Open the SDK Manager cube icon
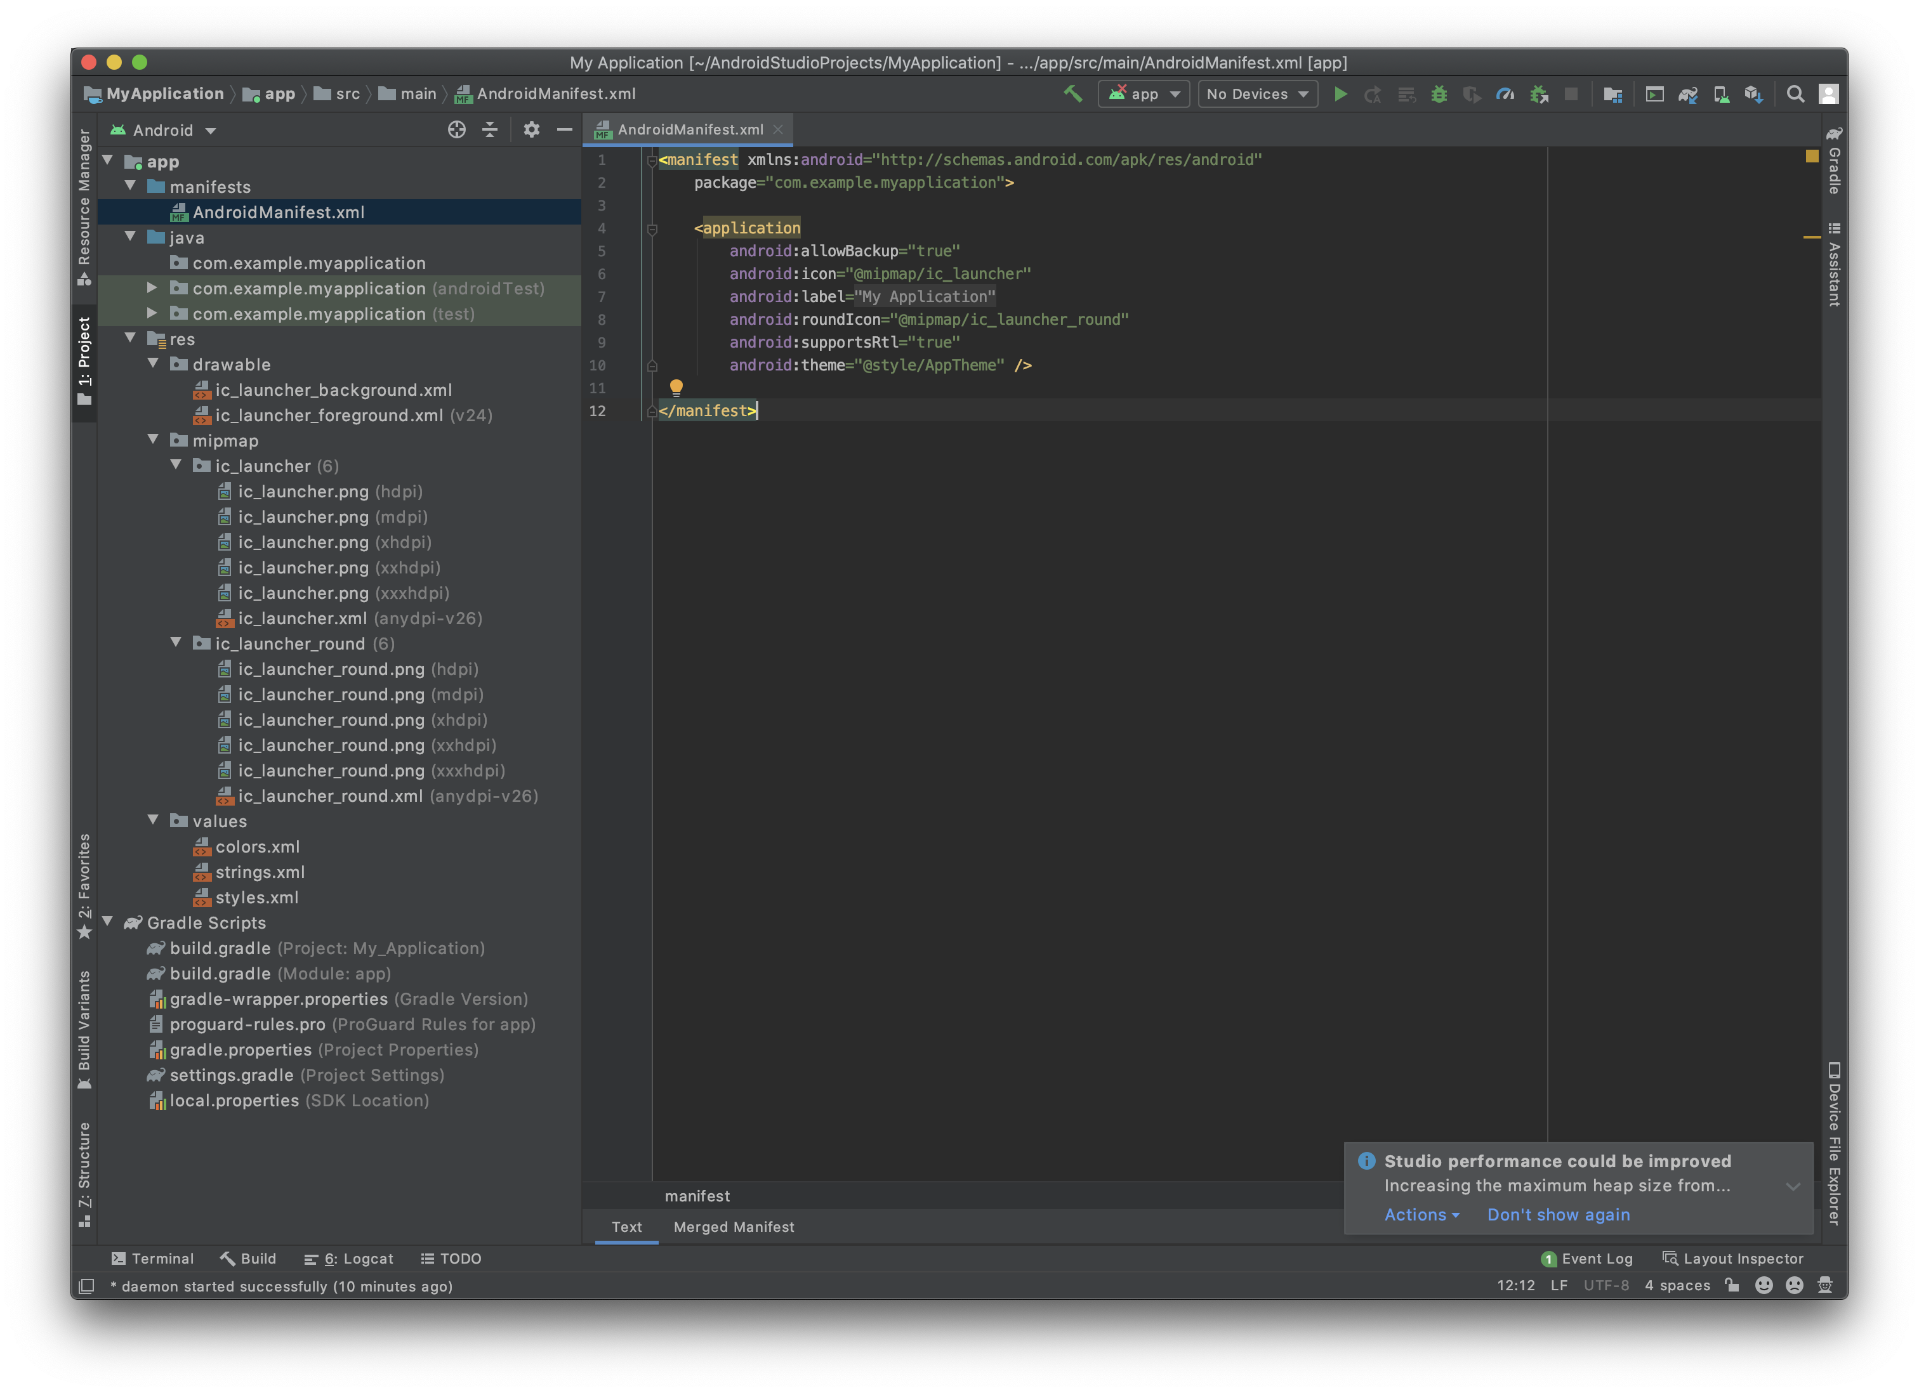 (1753, 94)
